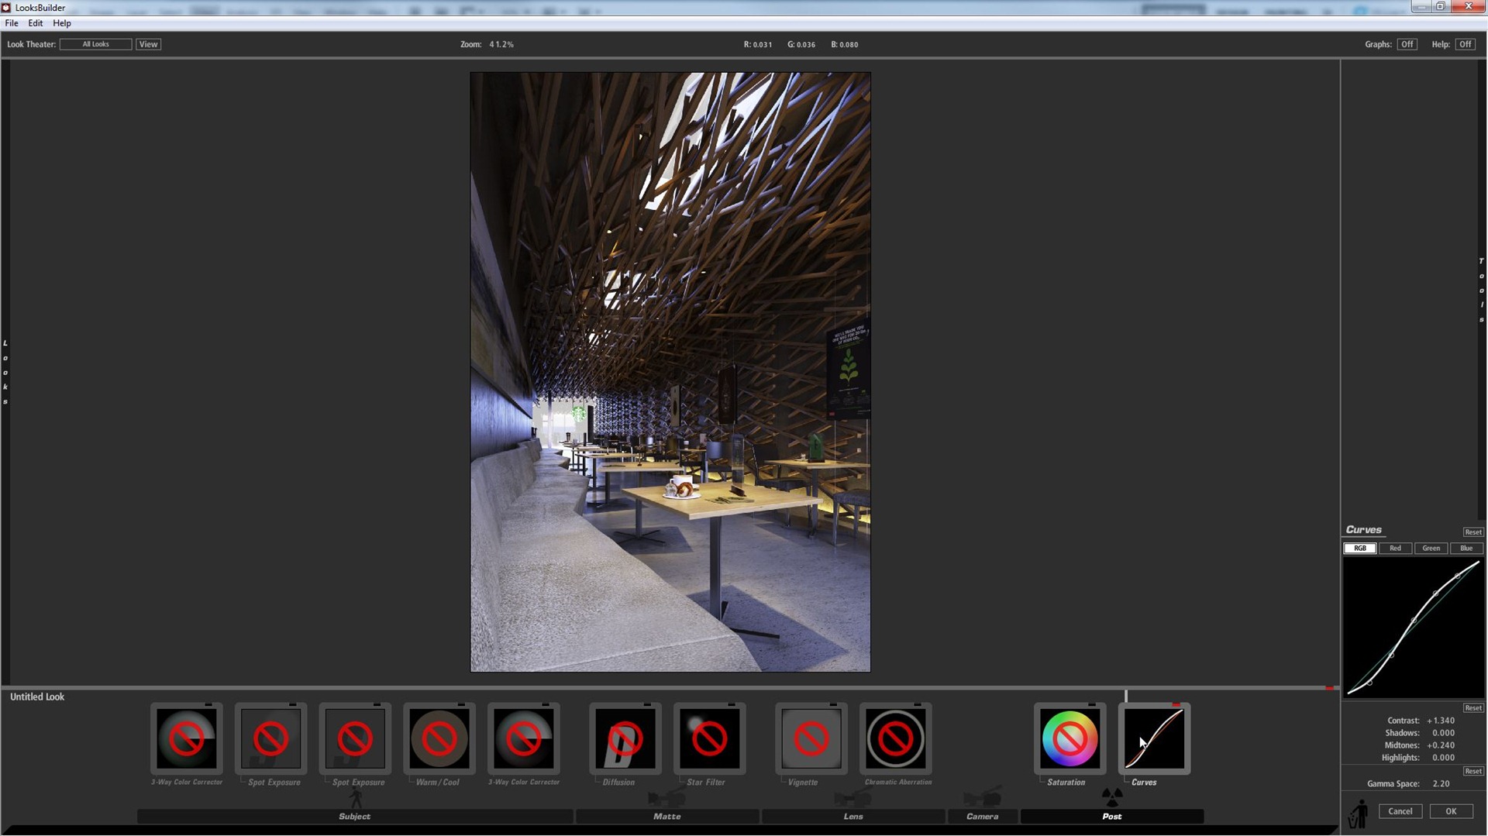The image size is (1488, 836).
Task: Select the Matte tool chain section
Action: (x=667, y=817)
